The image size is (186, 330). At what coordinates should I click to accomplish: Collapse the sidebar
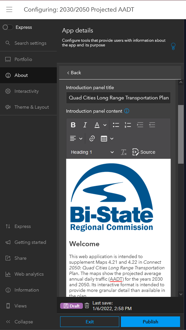(x=28, y=322)
